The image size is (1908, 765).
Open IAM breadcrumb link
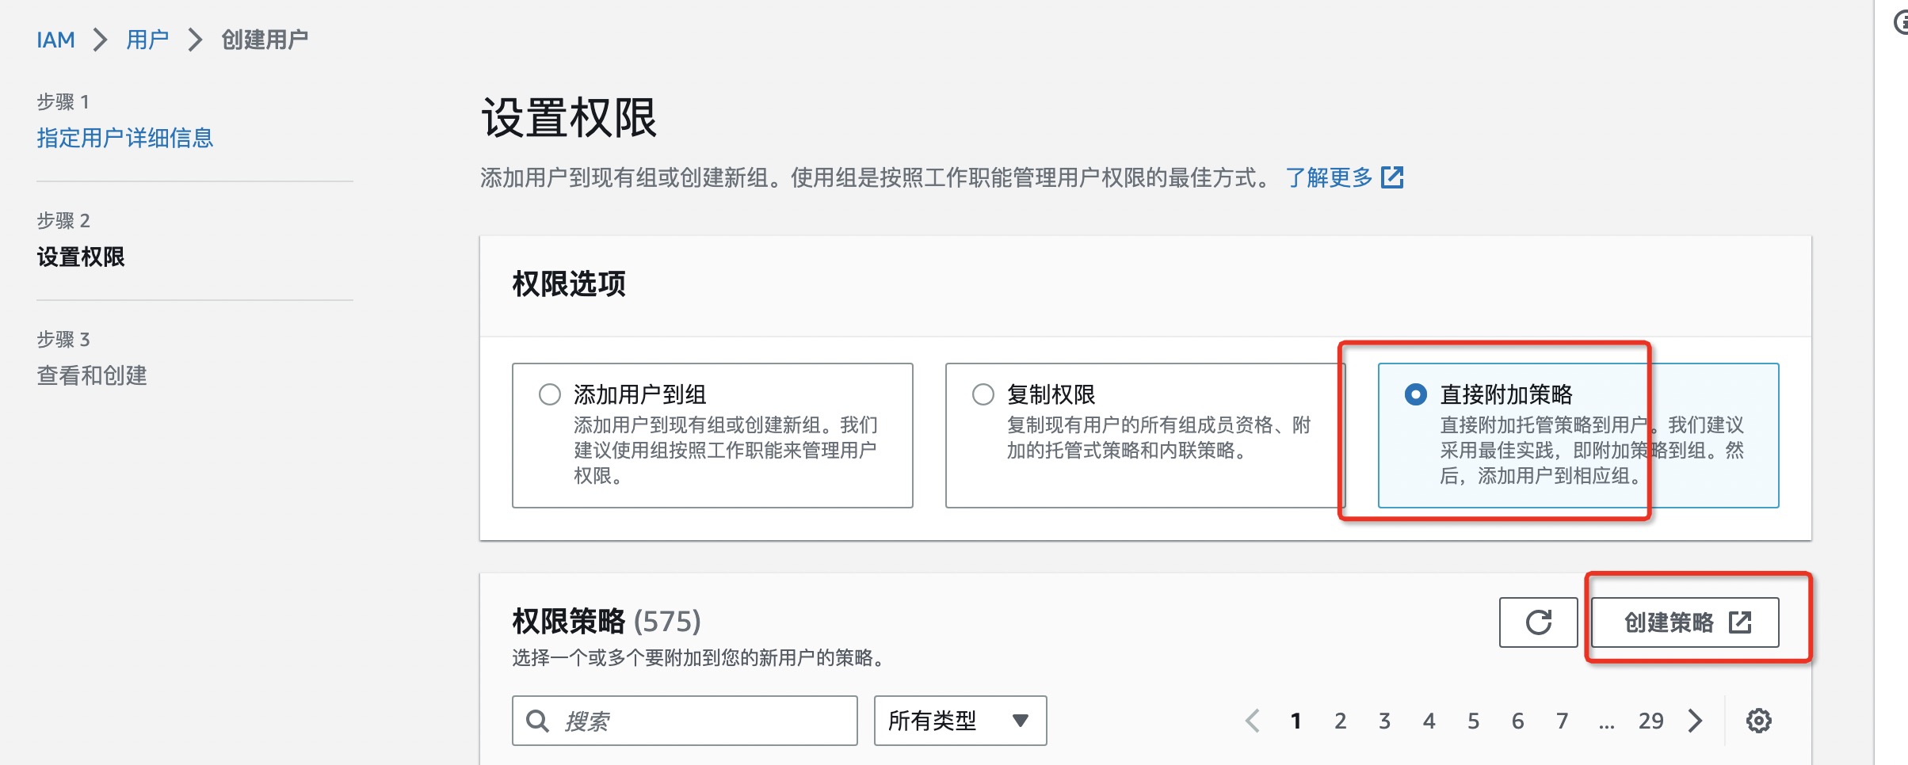click(55, 40)
